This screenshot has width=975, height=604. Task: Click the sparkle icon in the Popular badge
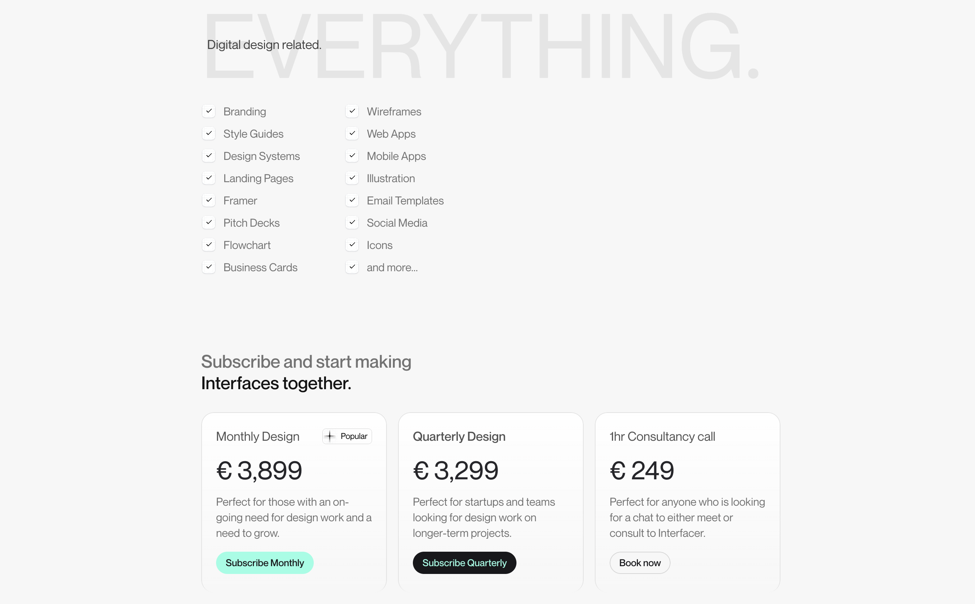click(329, 436)
